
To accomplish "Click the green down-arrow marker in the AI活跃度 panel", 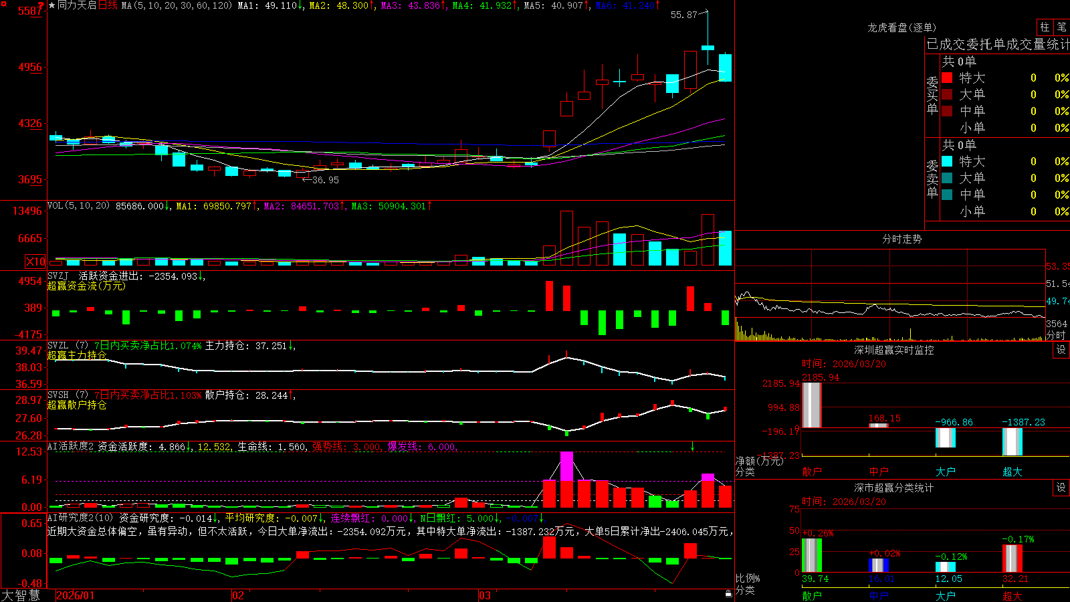I will pos(693,446).
